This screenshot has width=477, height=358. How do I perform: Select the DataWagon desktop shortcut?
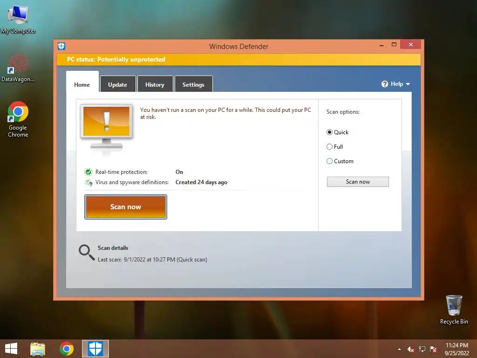point(18,68)
